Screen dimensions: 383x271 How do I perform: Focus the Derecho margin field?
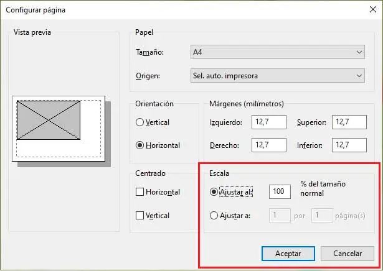click(269, 145)
